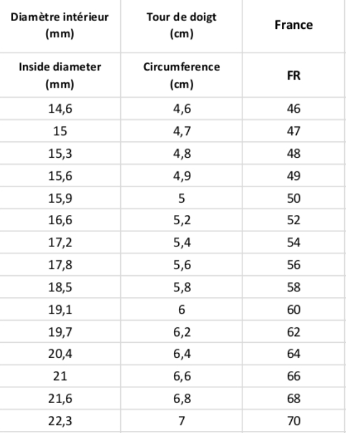Click the "Circumference (cm)" header cell

[182, 75]
